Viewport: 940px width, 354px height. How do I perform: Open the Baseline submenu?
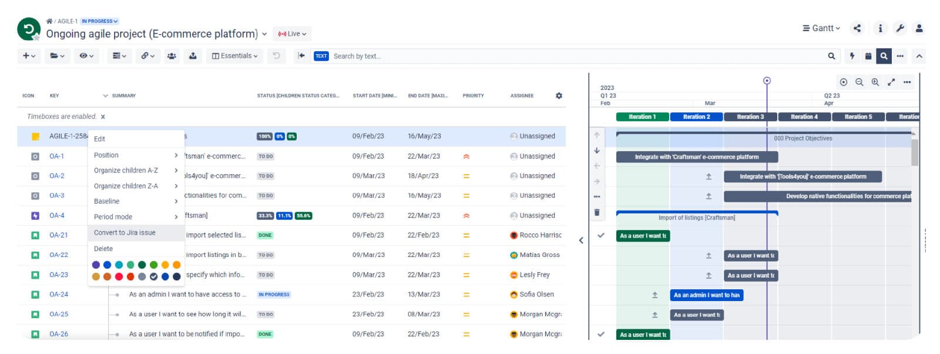point(136,201)
